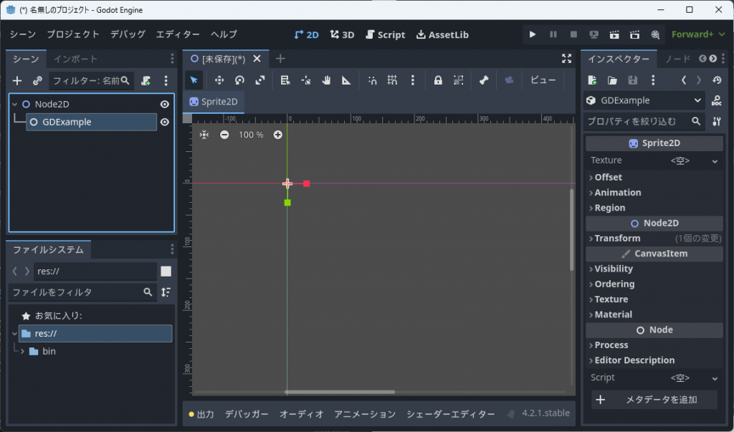The height and width of the screenshot is (432, 734).
Task: Save the edited resource in the Inspector
Action: pyautogui.click(x=632, y=80)
